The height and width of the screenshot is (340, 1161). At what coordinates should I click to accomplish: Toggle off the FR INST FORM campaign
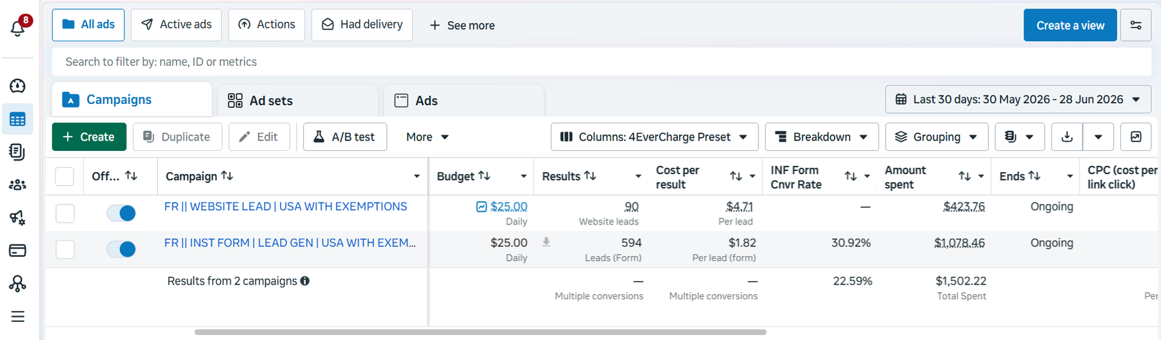click(x=121, y=249)
